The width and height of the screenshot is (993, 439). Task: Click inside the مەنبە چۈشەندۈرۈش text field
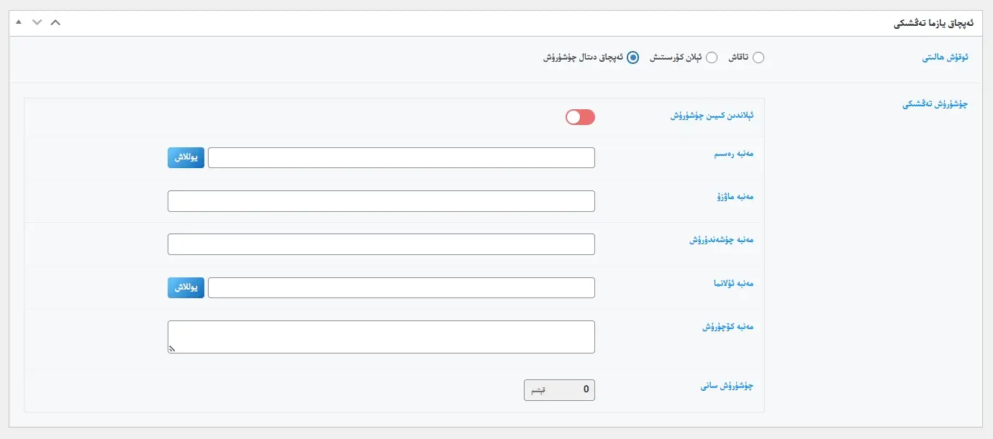(x=381, y=244)
